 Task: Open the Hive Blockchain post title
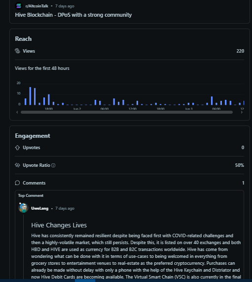pyautogui.click(x=73, y=15)
